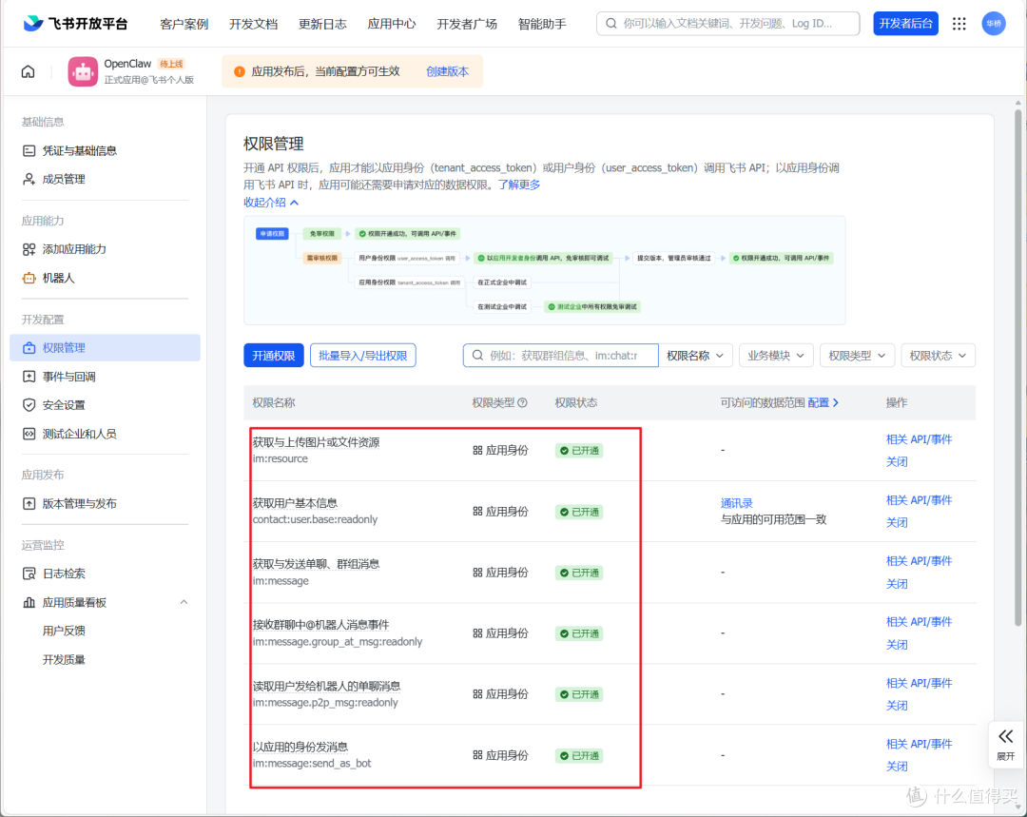The height and width of the screenshot is (817, 1027).
Task: Open 开发文档 in top navigation
Action: tap(254, 24)
